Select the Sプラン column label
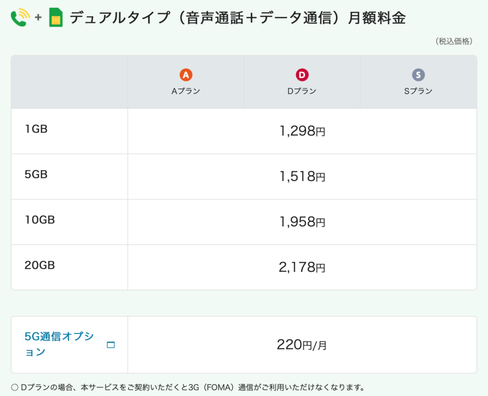Image resolution: width=488 pixels, height=396 pixels. click(x=418, y=91)
